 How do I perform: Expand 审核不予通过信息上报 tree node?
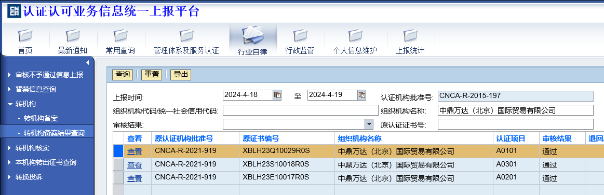[9, 75]
